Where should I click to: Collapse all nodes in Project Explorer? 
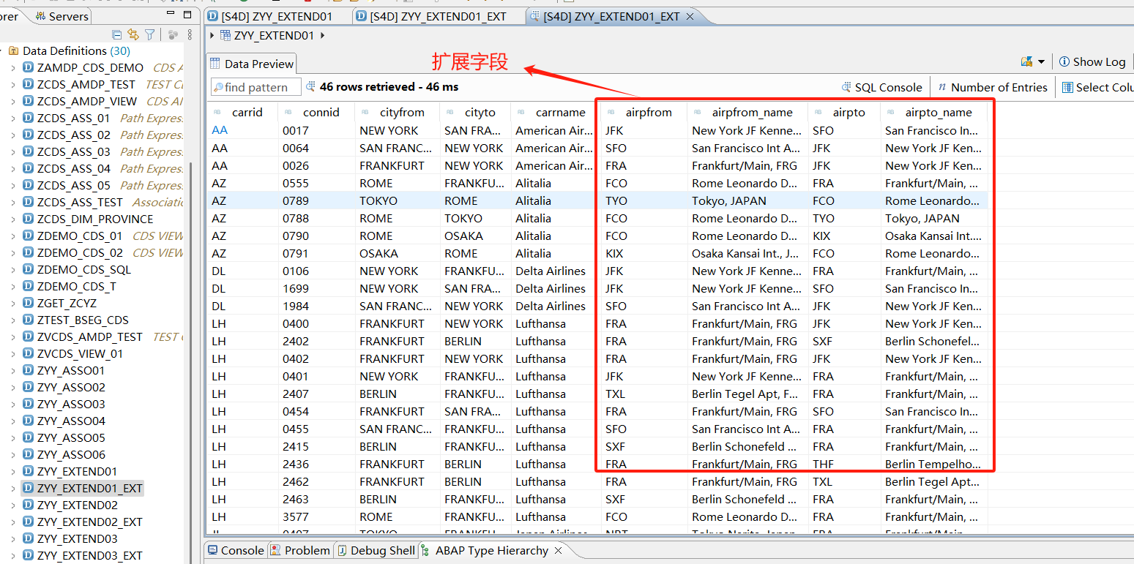[116, 34]
